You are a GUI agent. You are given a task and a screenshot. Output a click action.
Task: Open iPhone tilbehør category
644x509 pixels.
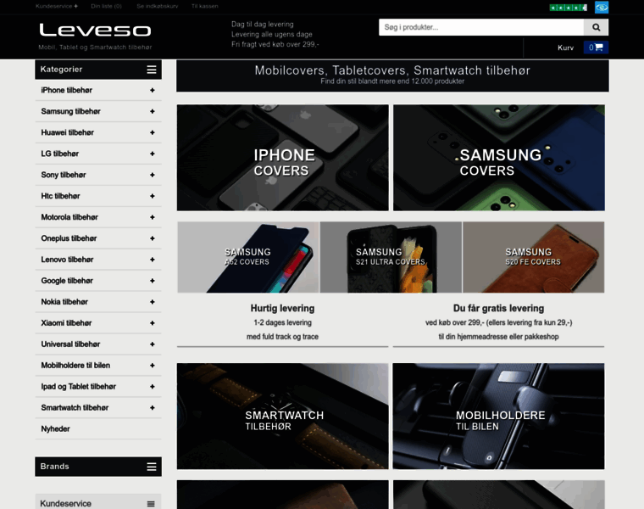point(67,90)
